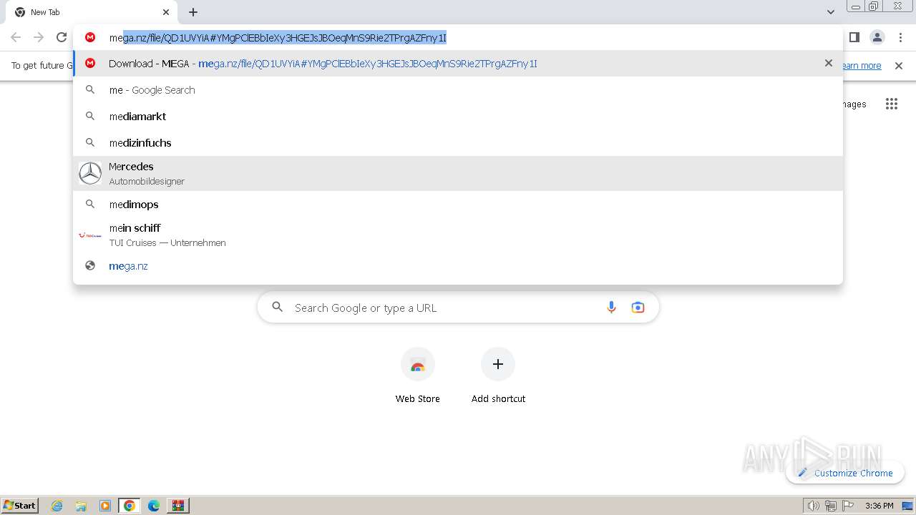Viewport: 916px width, 515px height.
Task: Click the Show desktop tray icon
Action: pyautogui.click(x=907, y=506)
